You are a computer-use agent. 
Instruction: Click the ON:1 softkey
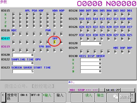pyautogui.click(x=24, y=97)
